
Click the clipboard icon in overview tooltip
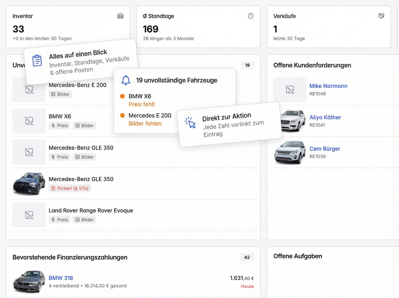(x=37, y=60)
